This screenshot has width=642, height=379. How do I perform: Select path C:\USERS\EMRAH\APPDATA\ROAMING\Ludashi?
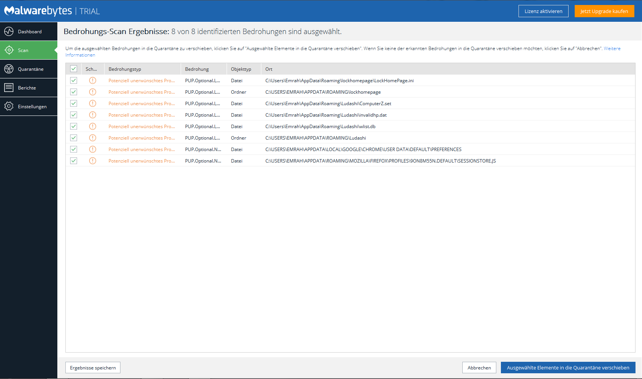click(x=315, y=138)
